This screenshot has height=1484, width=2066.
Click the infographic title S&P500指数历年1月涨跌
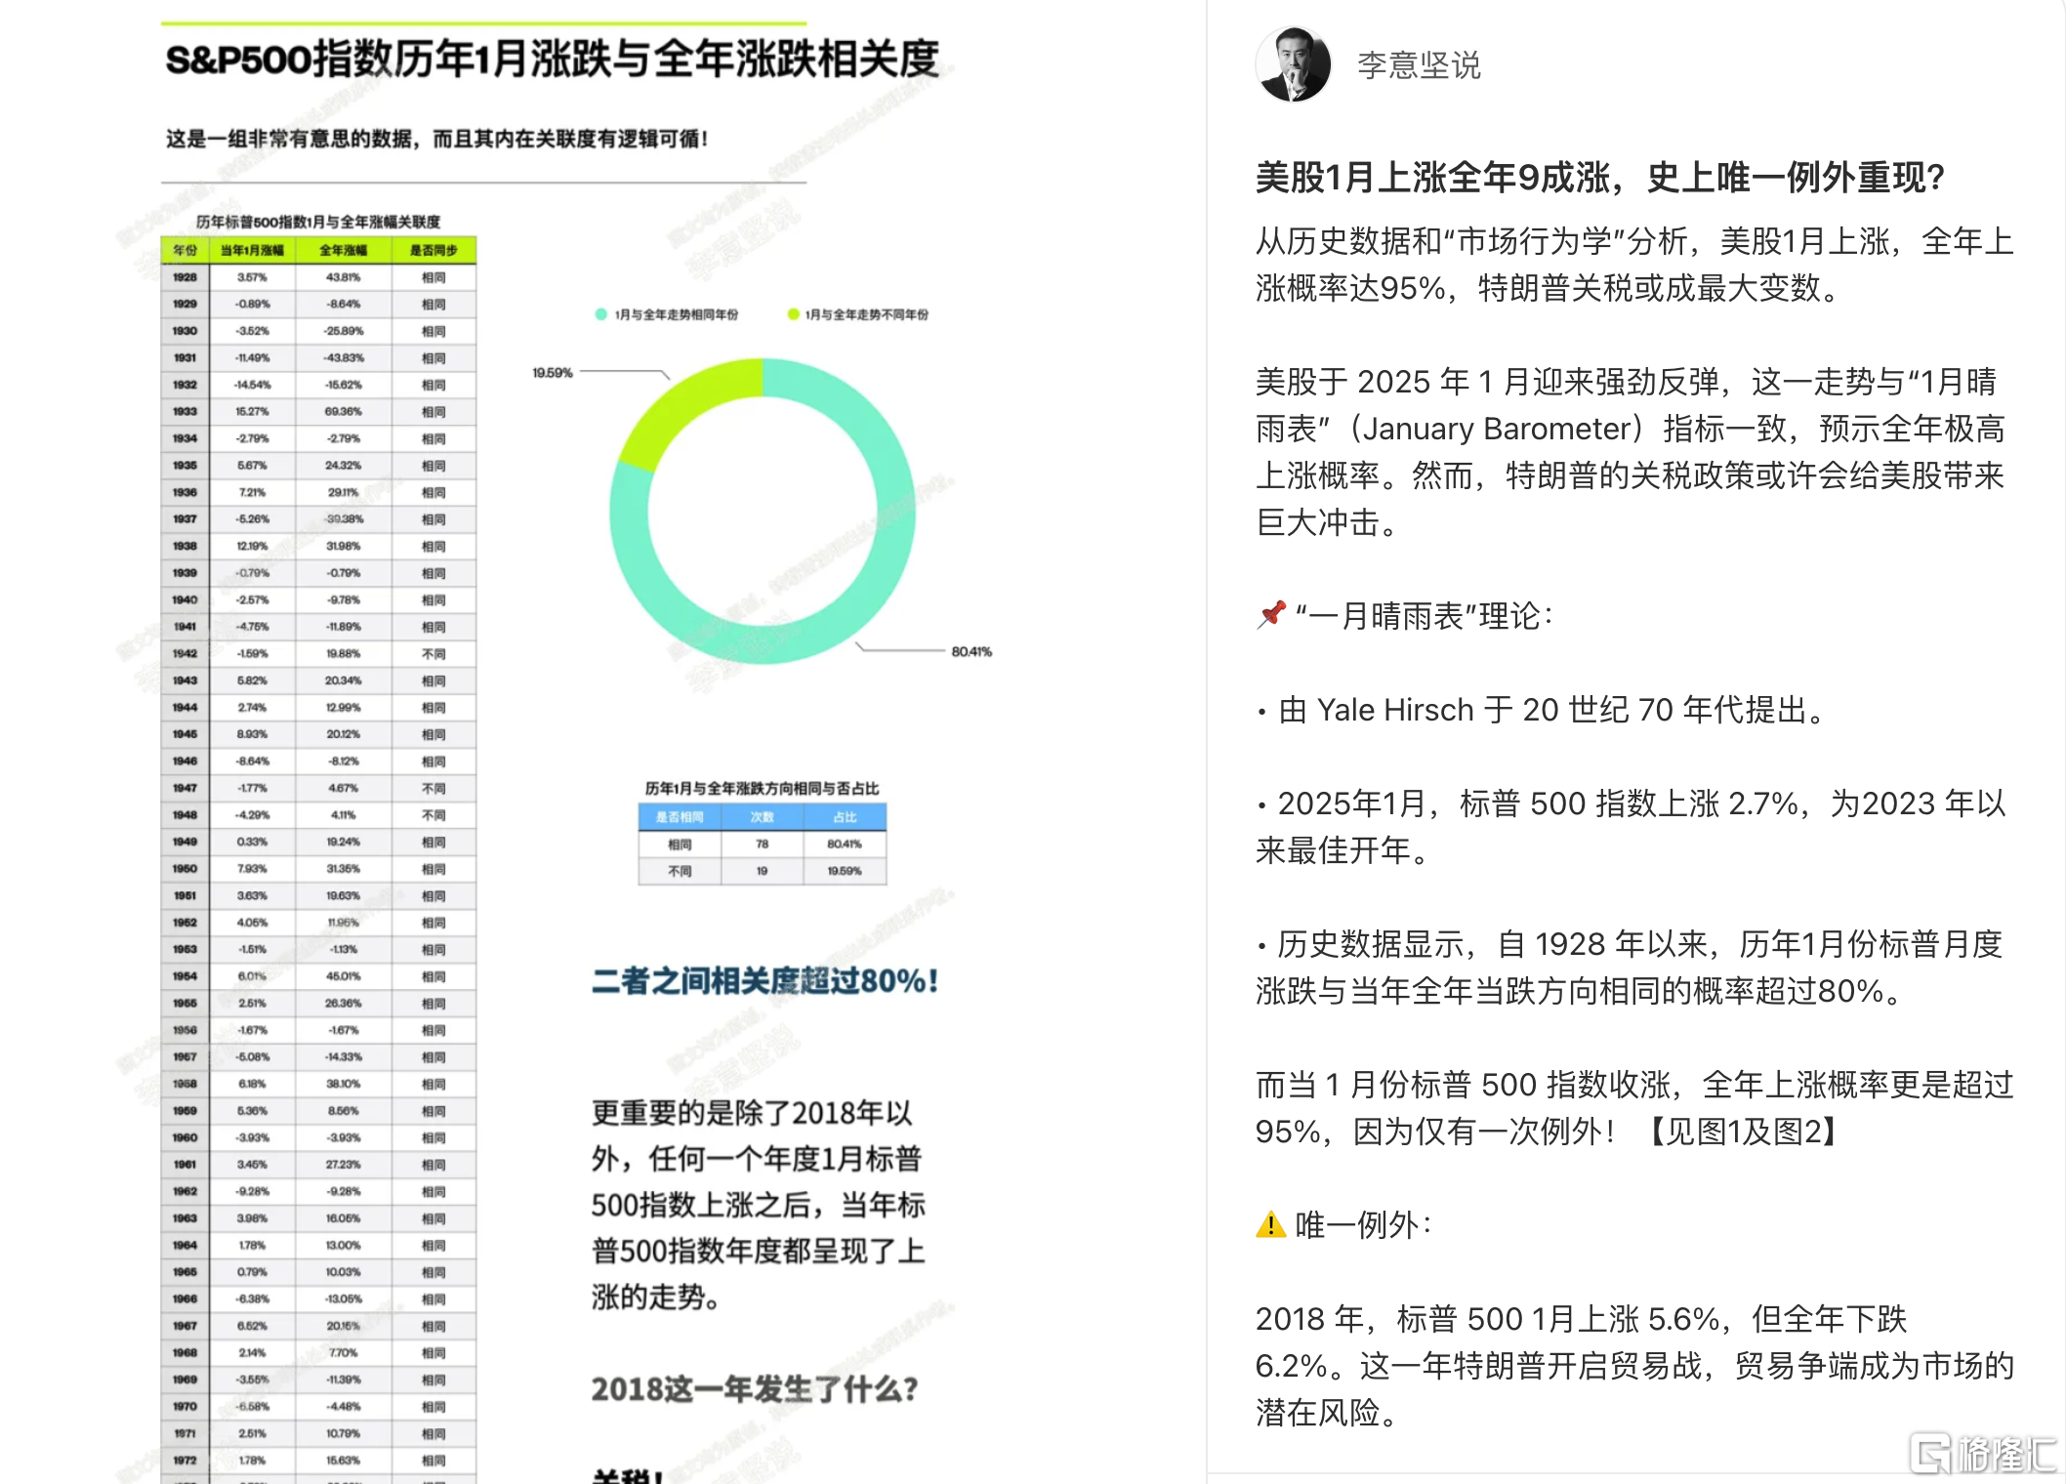tap(552, 59)
